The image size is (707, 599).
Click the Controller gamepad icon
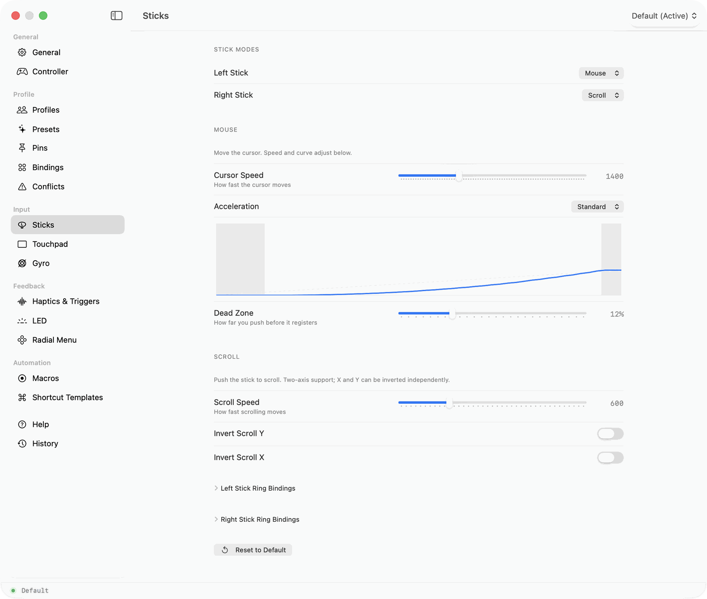pos(22,72)
